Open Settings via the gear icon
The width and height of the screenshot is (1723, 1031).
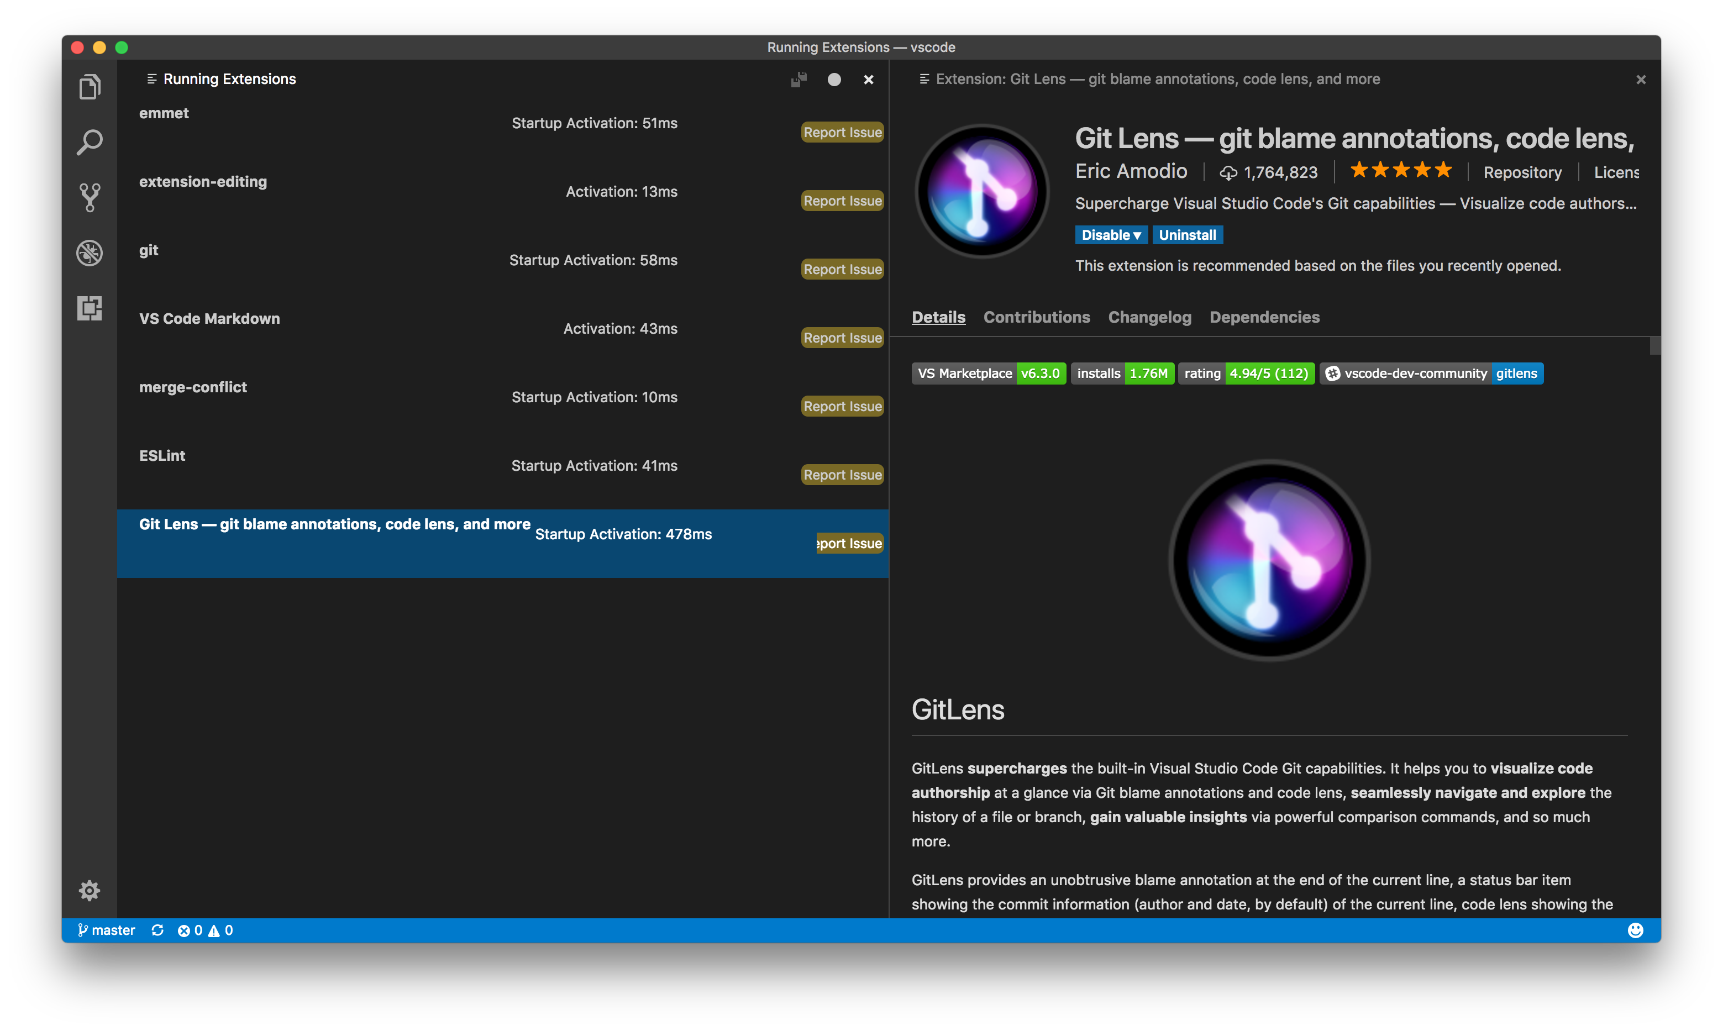(x=90, y=890)
